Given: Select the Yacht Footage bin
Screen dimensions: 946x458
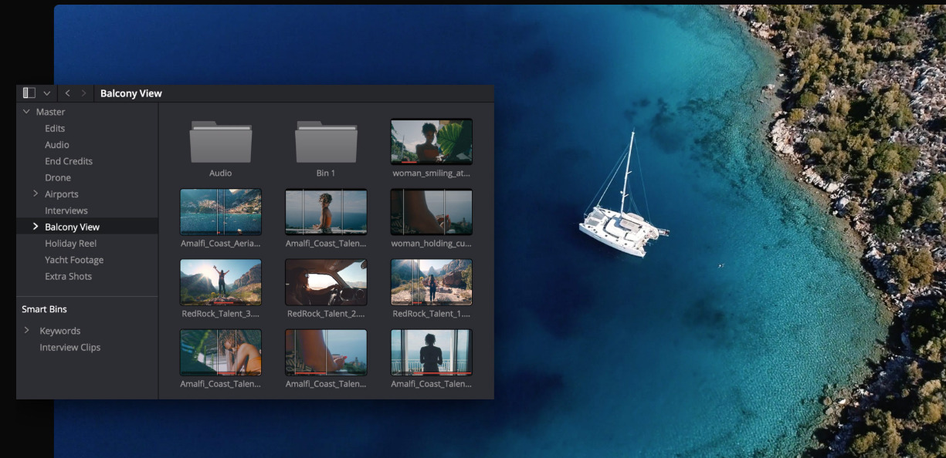Looking at the screenshot, I should coord(74,260).
